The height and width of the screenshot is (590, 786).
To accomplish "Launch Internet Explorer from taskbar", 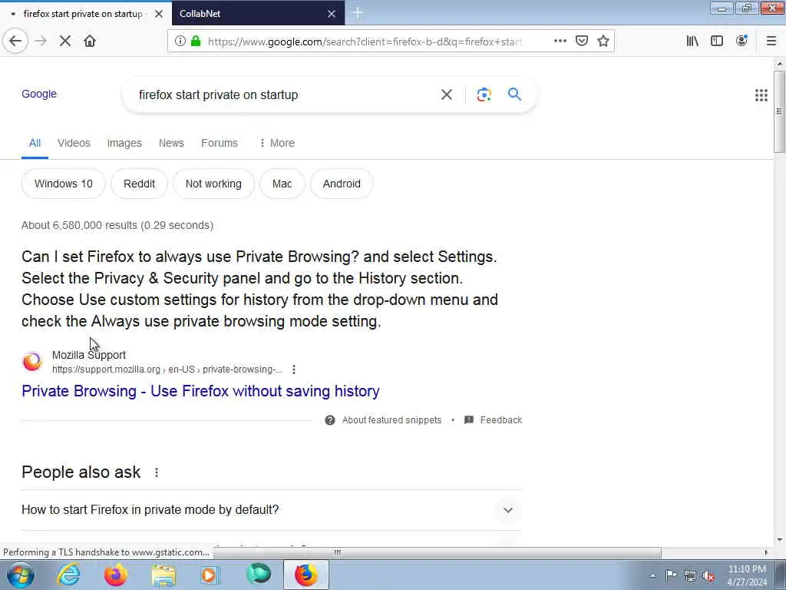I will click(68, 575).
